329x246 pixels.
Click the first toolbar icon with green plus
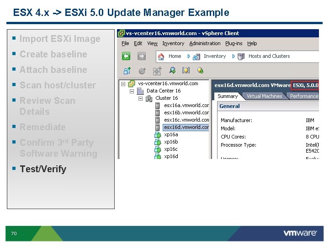(127, 71)
